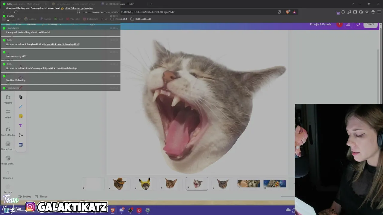Screen dimensions: 383x215
Task: Click the Emojis & Panels design title
Action: click(x=320, y=24)
